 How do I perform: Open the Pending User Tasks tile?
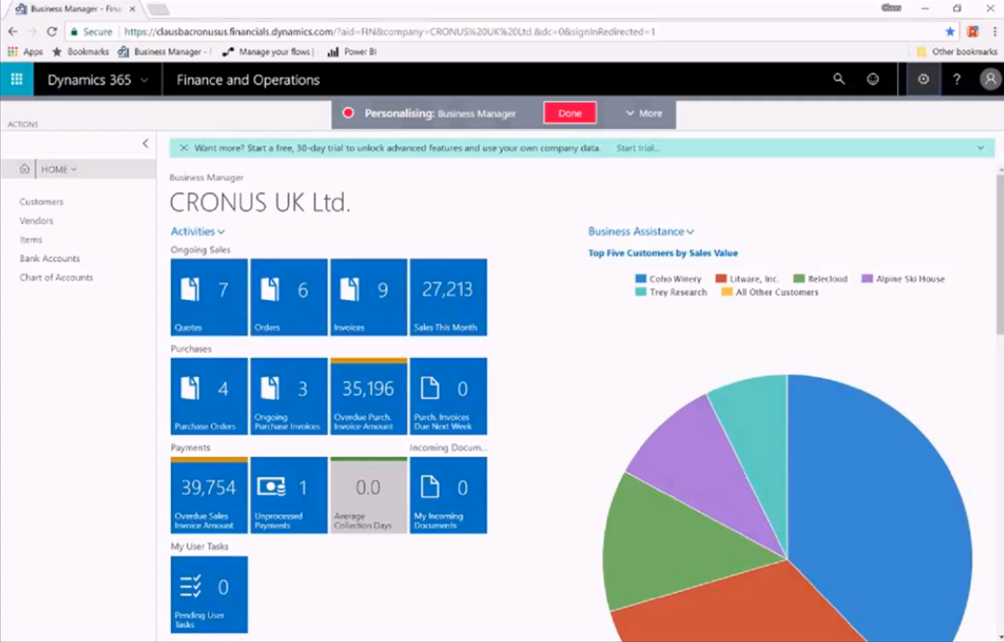(x=209, y=594)
